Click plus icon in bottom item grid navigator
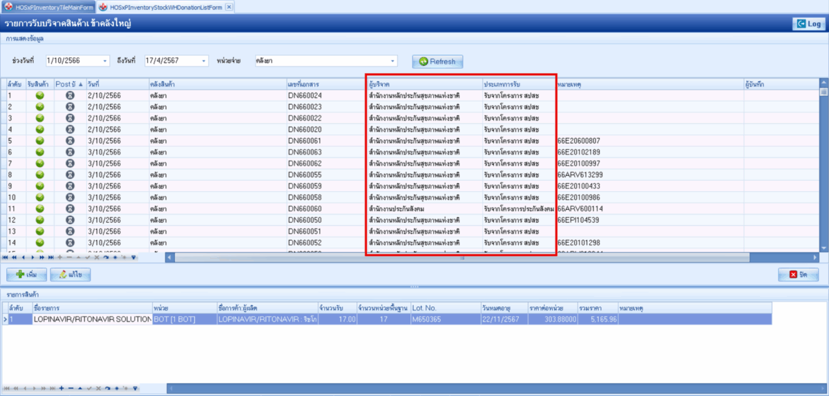Viewport: 829px width, 396px height. (x=61, y=388)
